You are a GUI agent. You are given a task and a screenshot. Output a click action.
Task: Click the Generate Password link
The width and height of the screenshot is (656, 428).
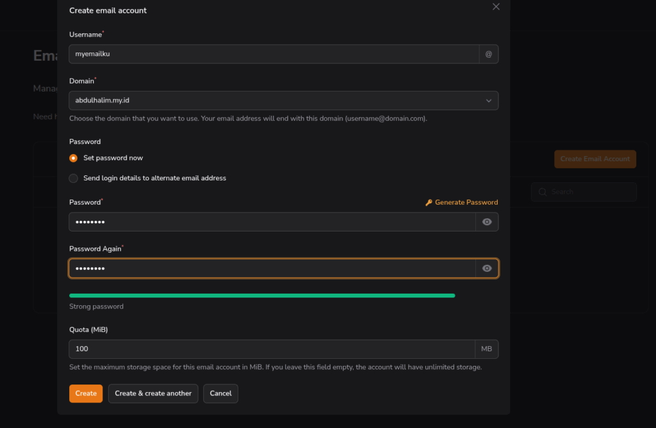pyautogui.click(x=466, y=203)
